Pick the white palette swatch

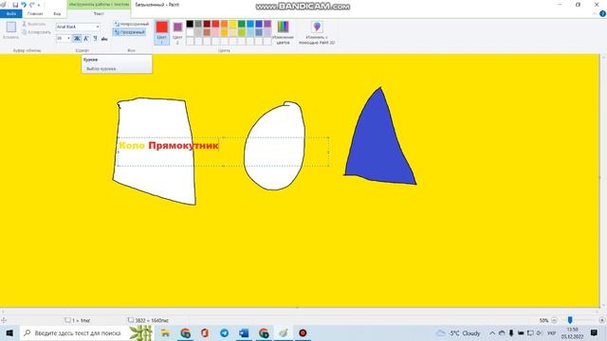click(x=190, y=32)
